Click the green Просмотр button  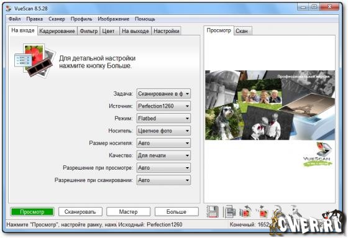[32, 212]
